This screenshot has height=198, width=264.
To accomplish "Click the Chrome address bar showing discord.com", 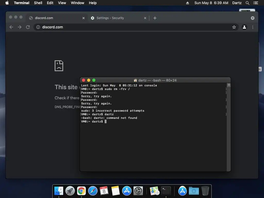I will [136, 27].
